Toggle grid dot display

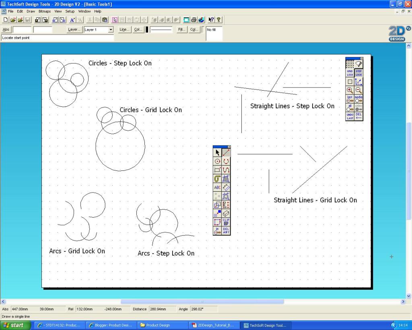pos(349,64)
